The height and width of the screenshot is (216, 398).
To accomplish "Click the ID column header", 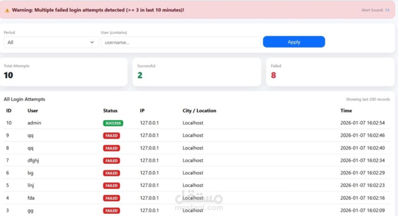I will (x=8, y=111).
